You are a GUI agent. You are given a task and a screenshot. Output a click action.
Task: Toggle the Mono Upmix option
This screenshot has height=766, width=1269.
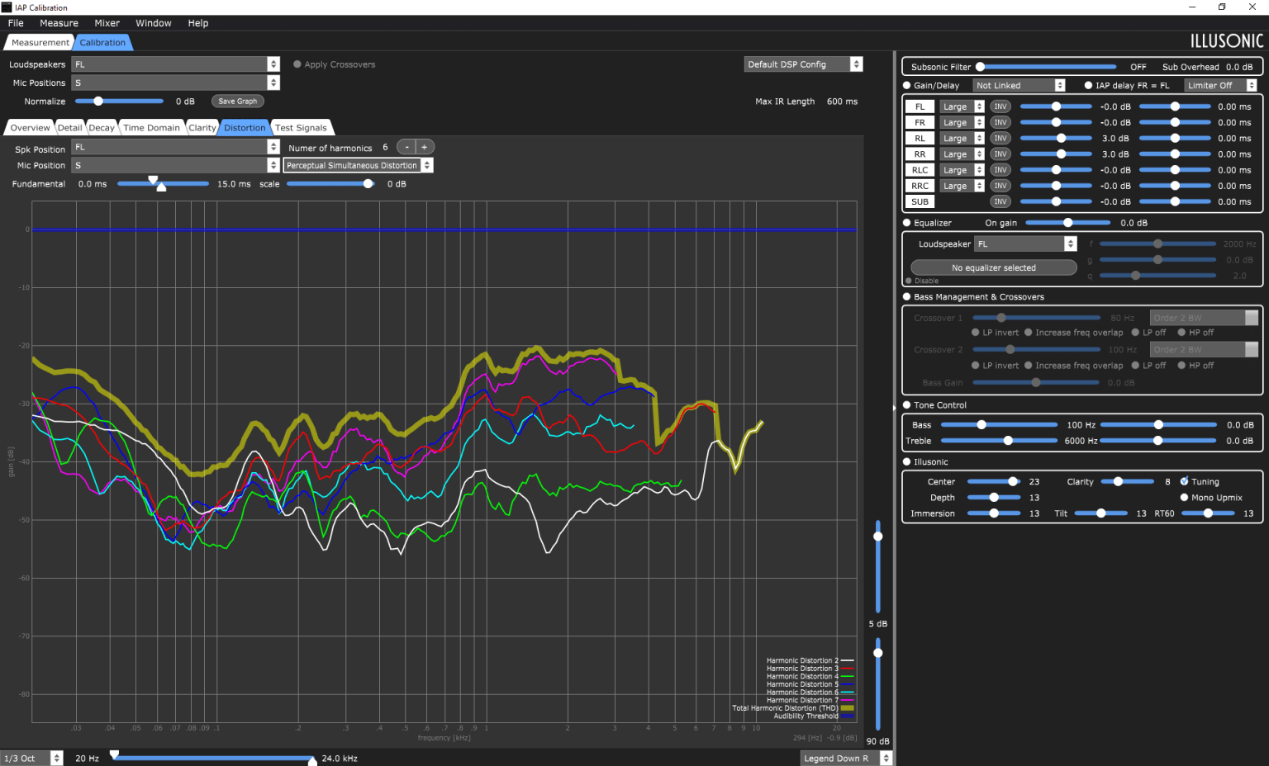coord(1184,498)
